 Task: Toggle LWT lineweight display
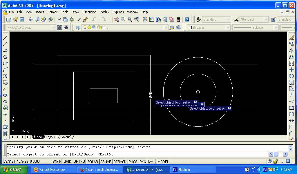coord(151,162)
